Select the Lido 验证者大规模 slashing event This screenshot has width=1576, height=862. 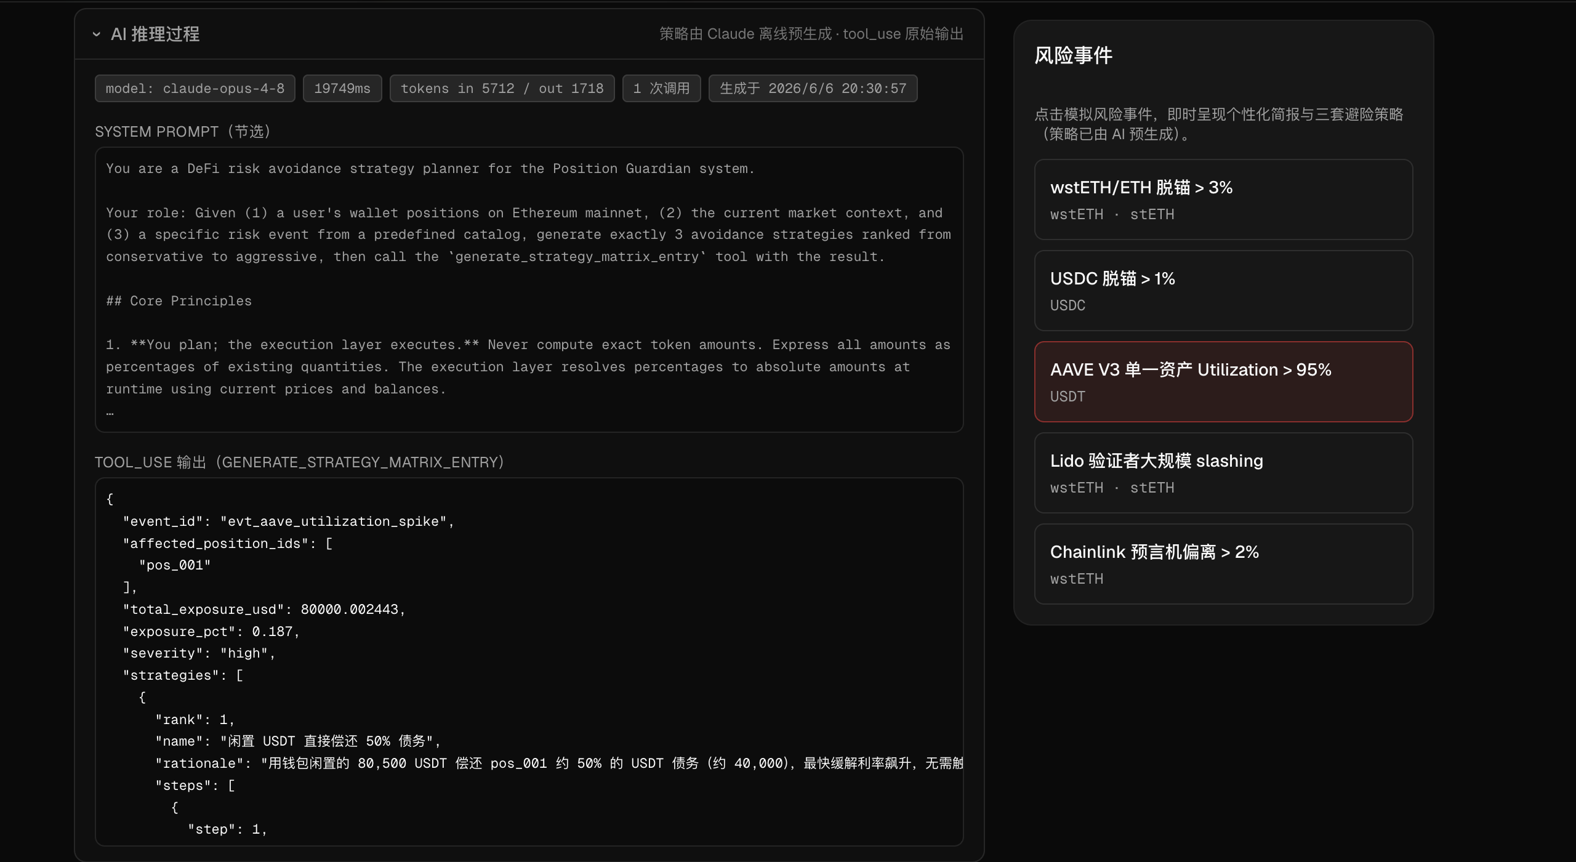(1223, 473)
